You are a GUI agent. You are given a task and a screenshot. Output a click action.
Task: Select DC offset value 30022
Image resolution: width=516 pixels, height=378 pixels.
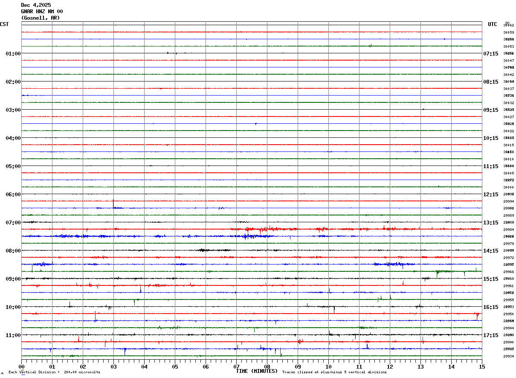point(508,131)
